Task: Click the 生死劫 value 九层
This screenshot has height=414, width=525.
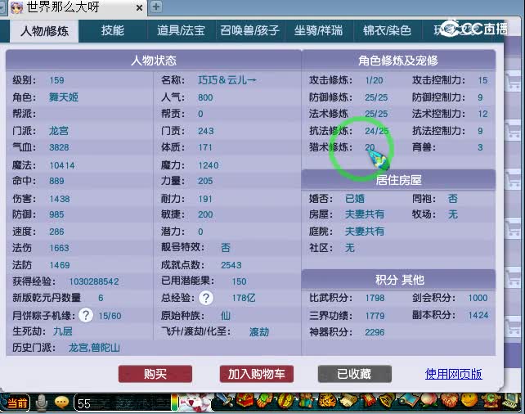Action: point(63,331)
